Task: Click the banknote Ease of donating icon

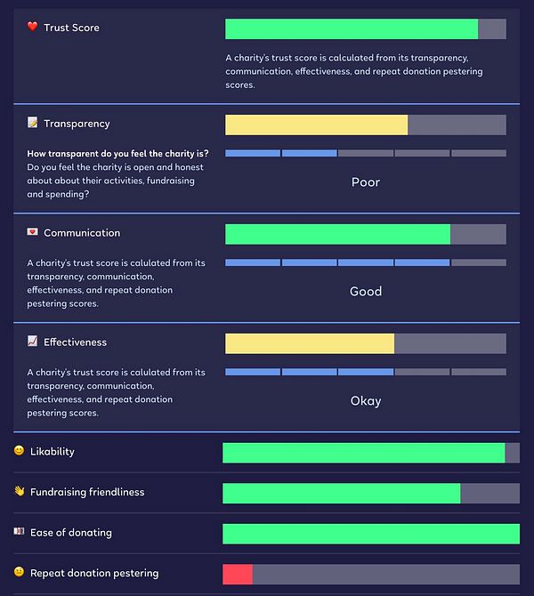Action: [x=19, y=531]
